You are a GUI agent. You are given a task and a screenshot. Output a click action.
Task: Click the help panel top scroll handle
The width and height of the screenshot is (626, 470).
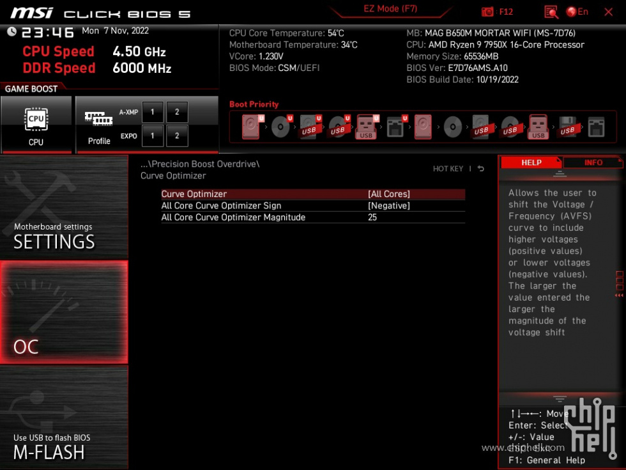560,174
